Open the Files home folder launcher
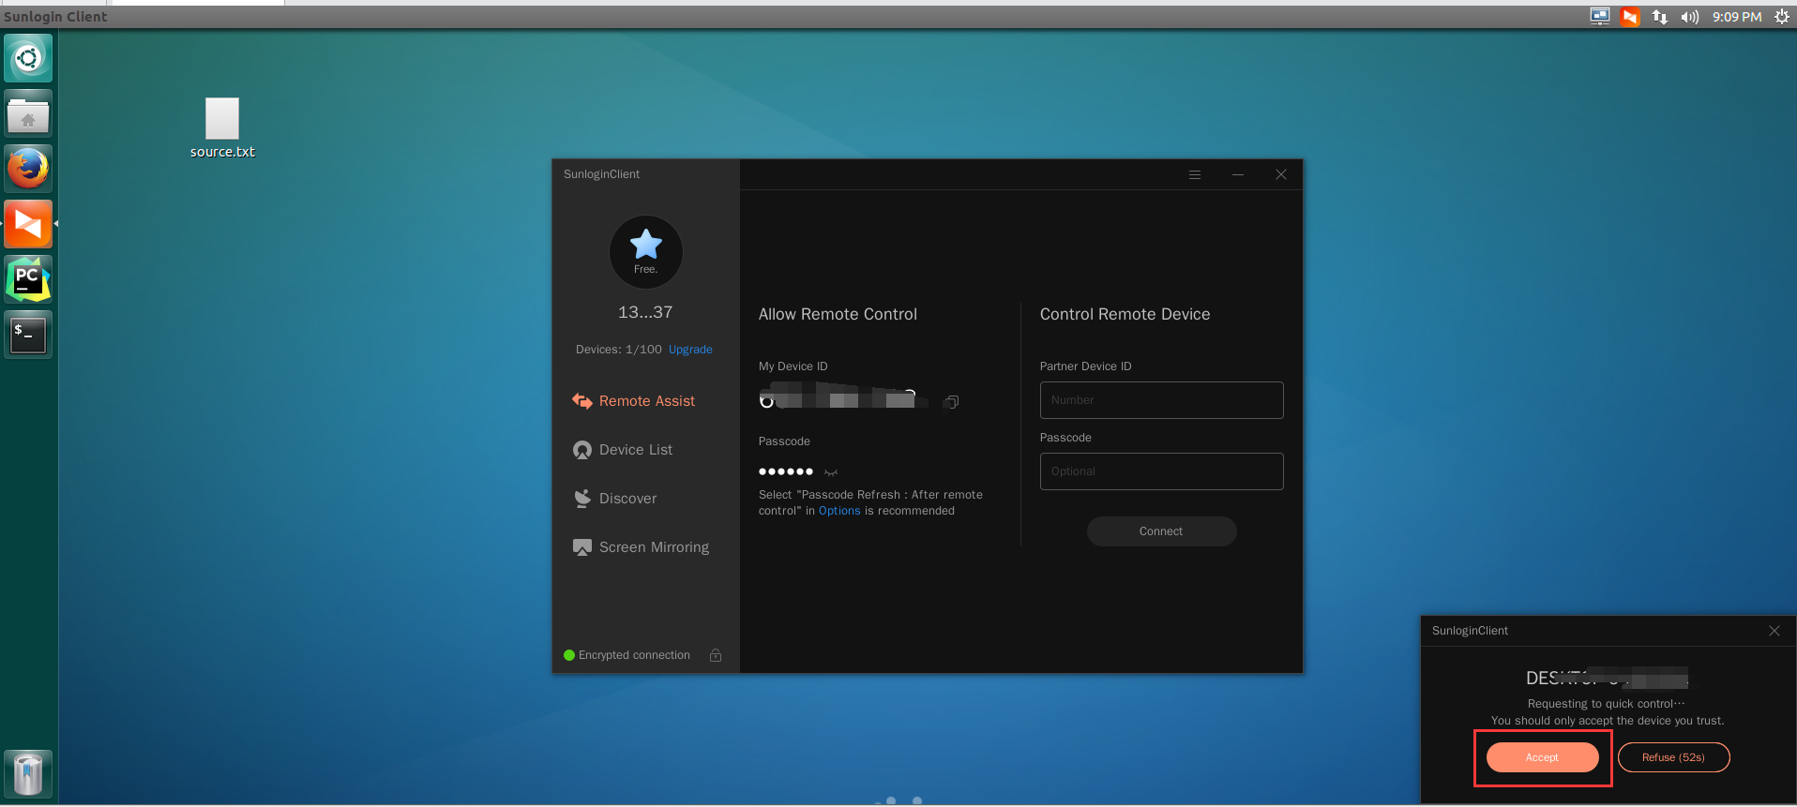The height and width of the screenshot is (807, 1797). [28, 114]
